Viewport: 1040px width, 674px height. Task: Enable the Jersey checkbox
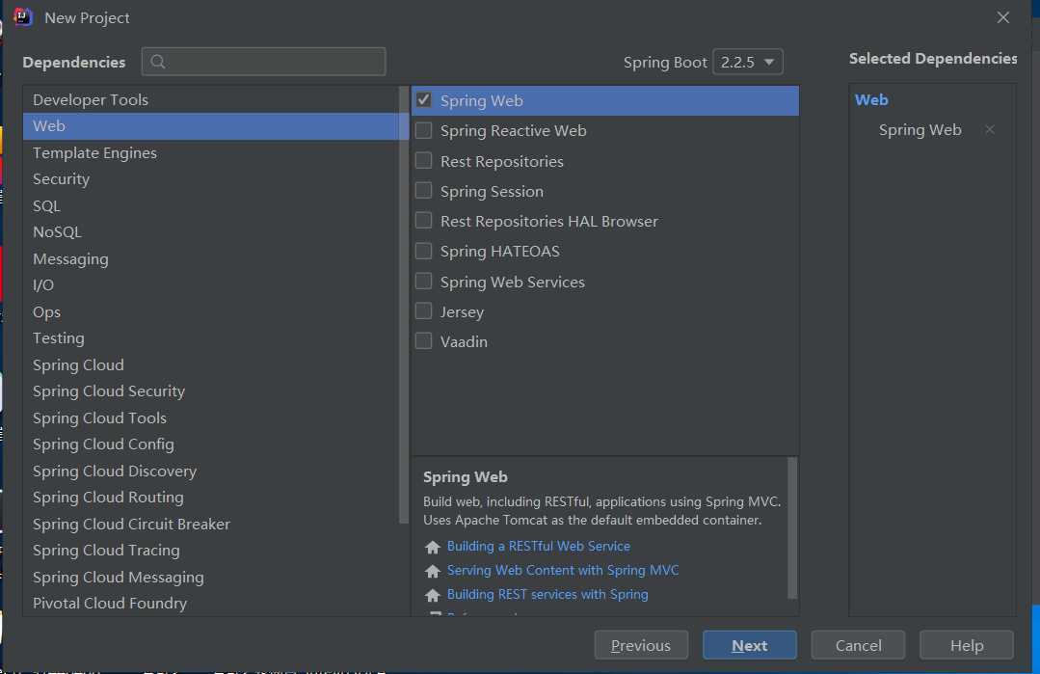click(424, 311)
